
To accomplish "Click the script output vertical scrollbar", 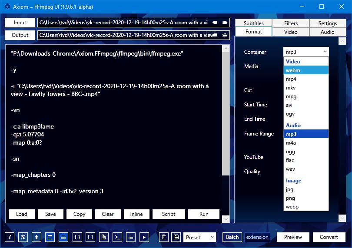I will [x=226, y=109].
